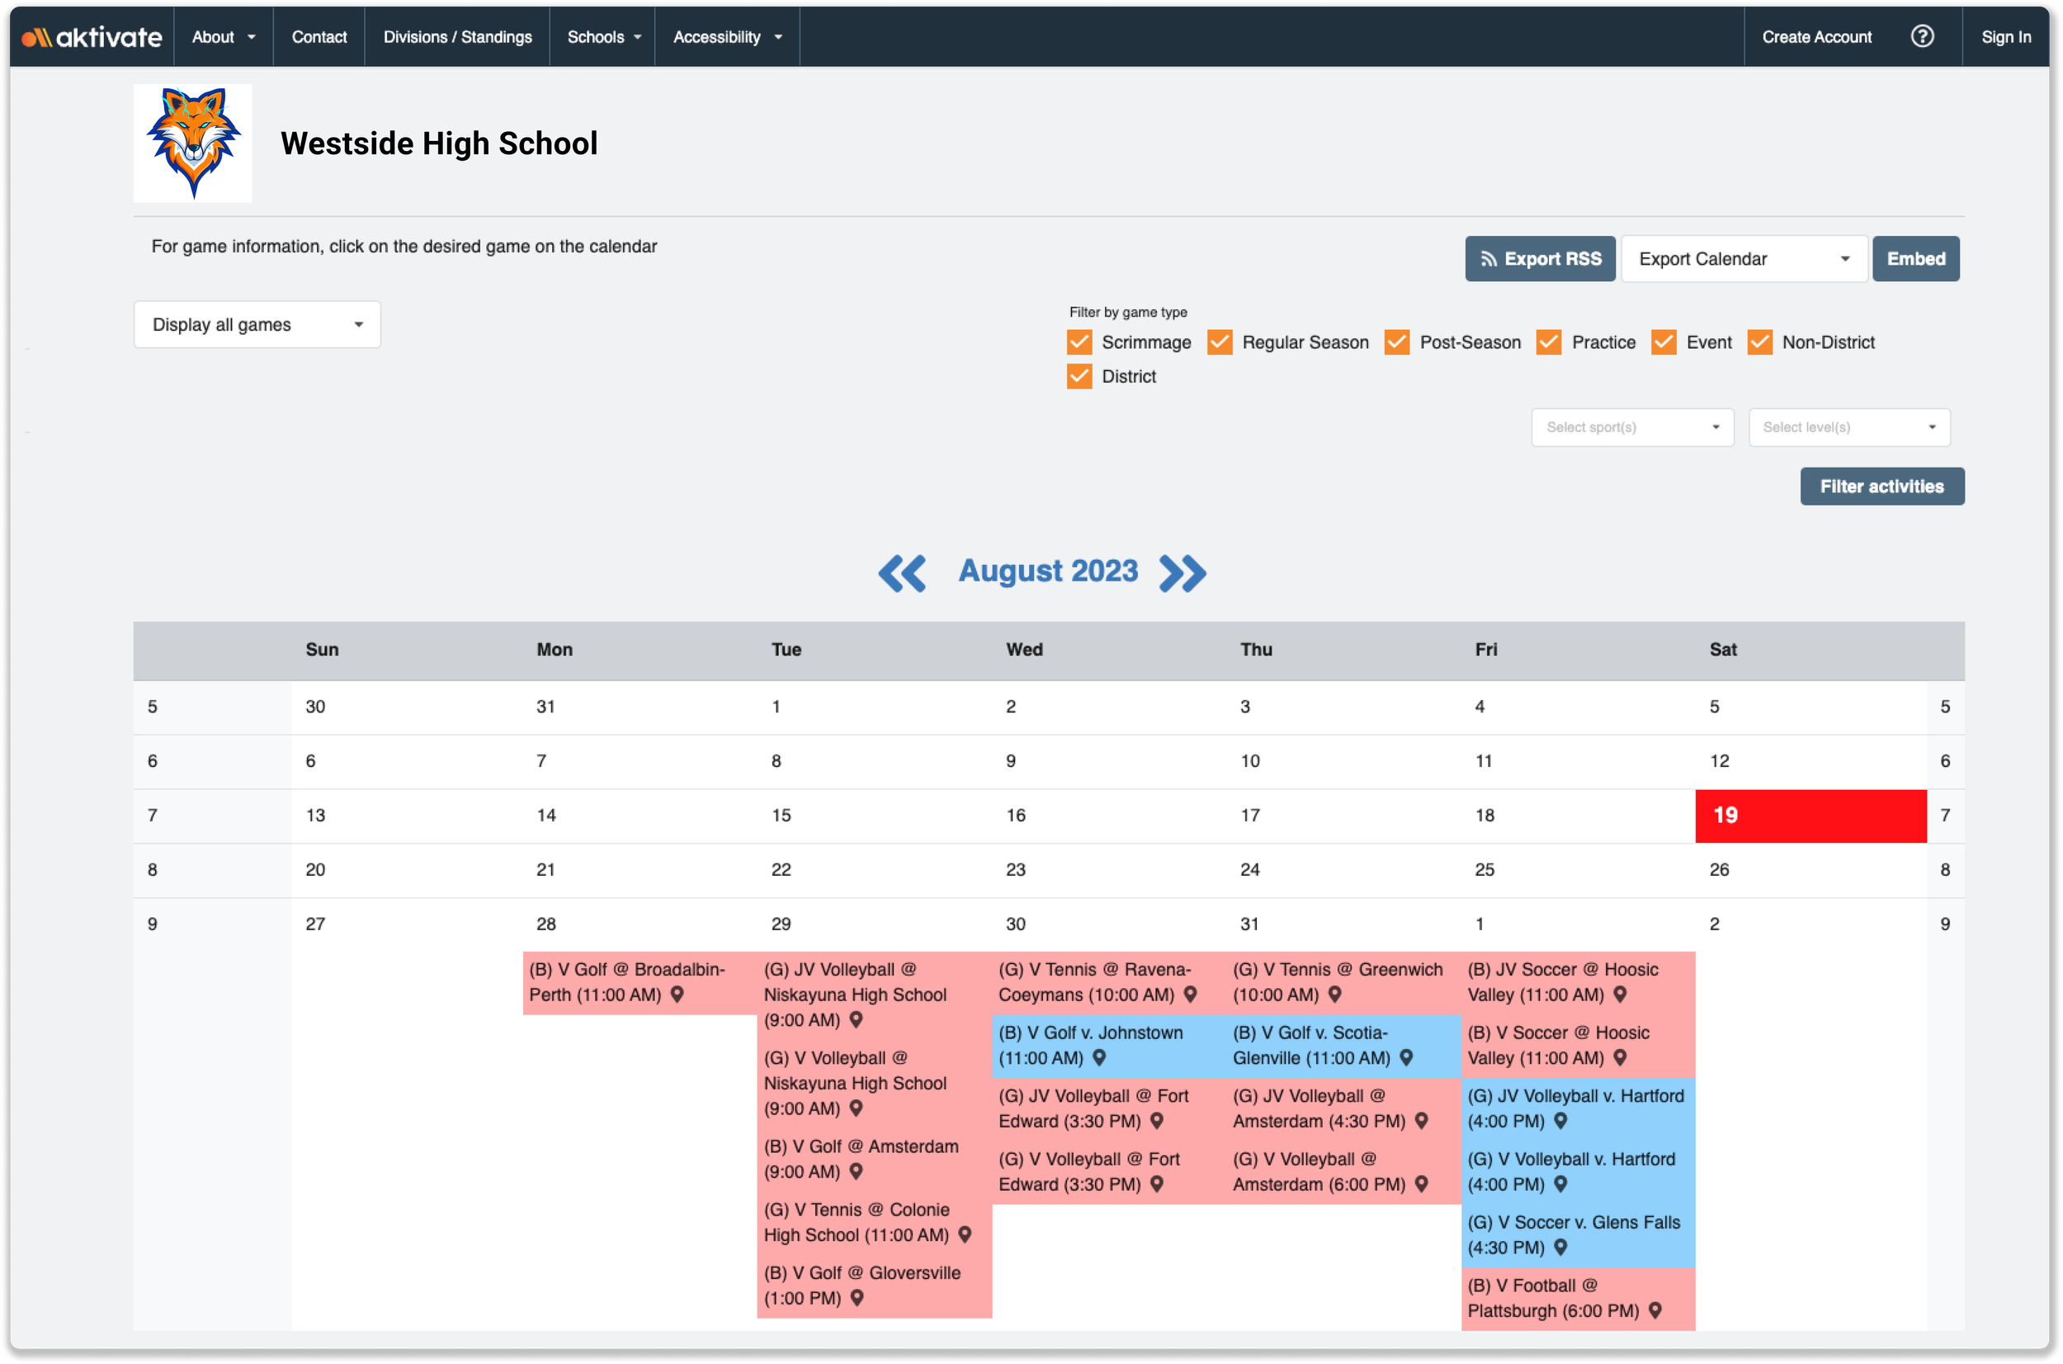The height and width of the screenshot is (1364, 2063).
Task: Uncheck the Scrimmage game type filter
Action: tap(1079, 342)
